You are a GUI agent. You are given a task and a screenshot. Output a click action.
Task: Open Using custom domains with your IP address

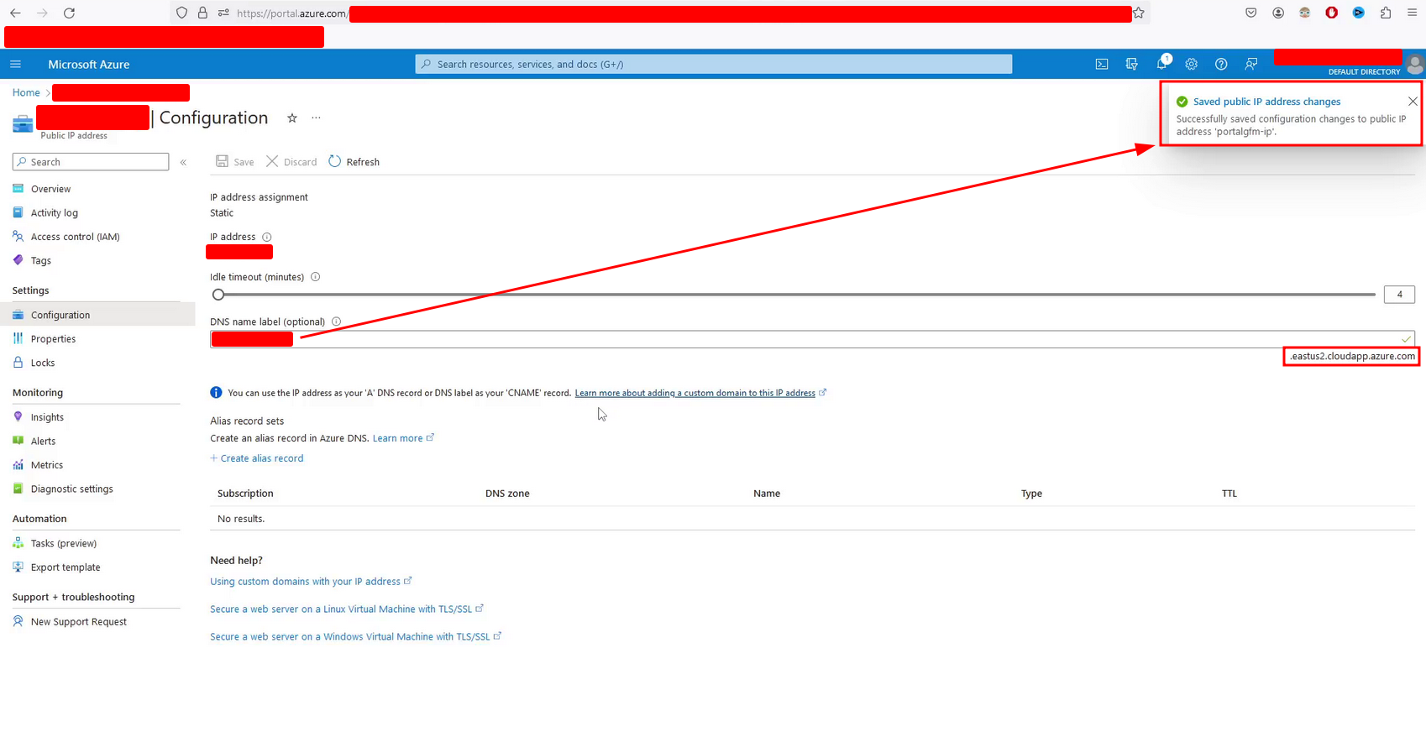click(x=306, y=582)
